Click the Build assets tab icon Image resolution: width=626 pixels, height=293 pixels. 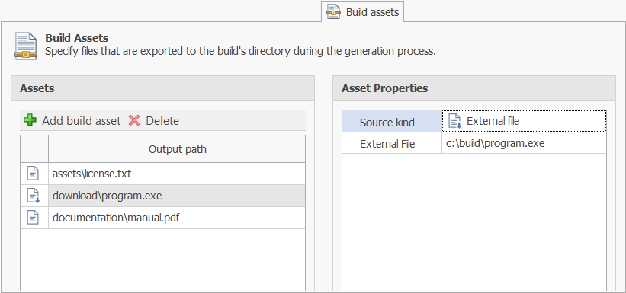(x=333, y=12)
